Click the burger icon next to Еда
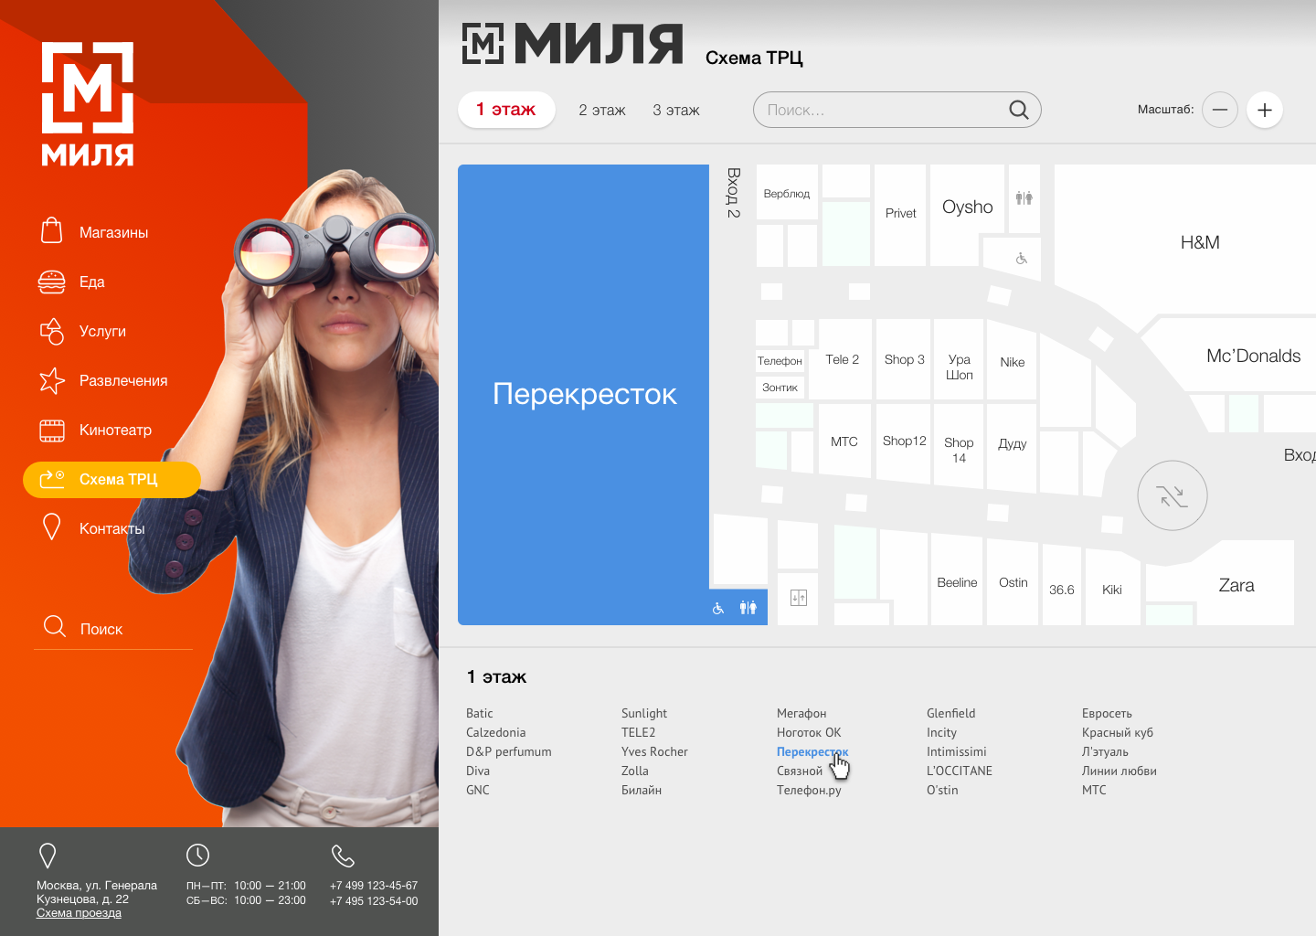The height and width of the screenshot is (936, 1316). coord(52,282)
